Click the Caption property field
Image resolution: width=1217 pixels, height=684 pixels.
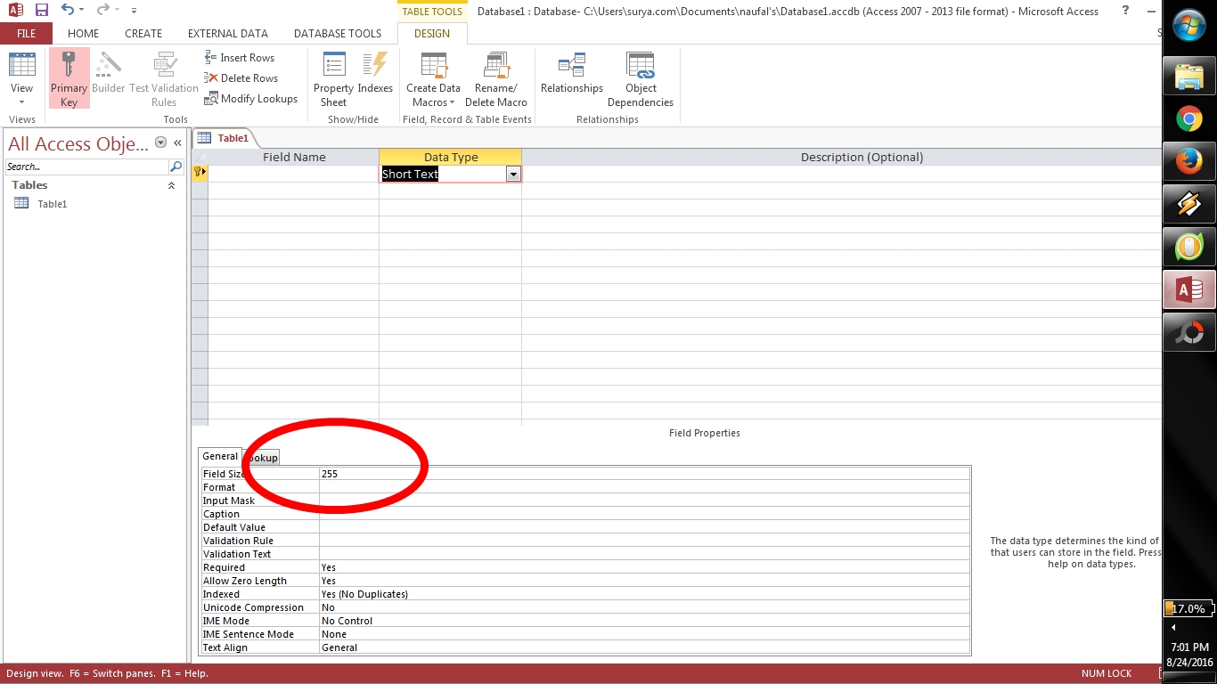(x=644, y=514)
